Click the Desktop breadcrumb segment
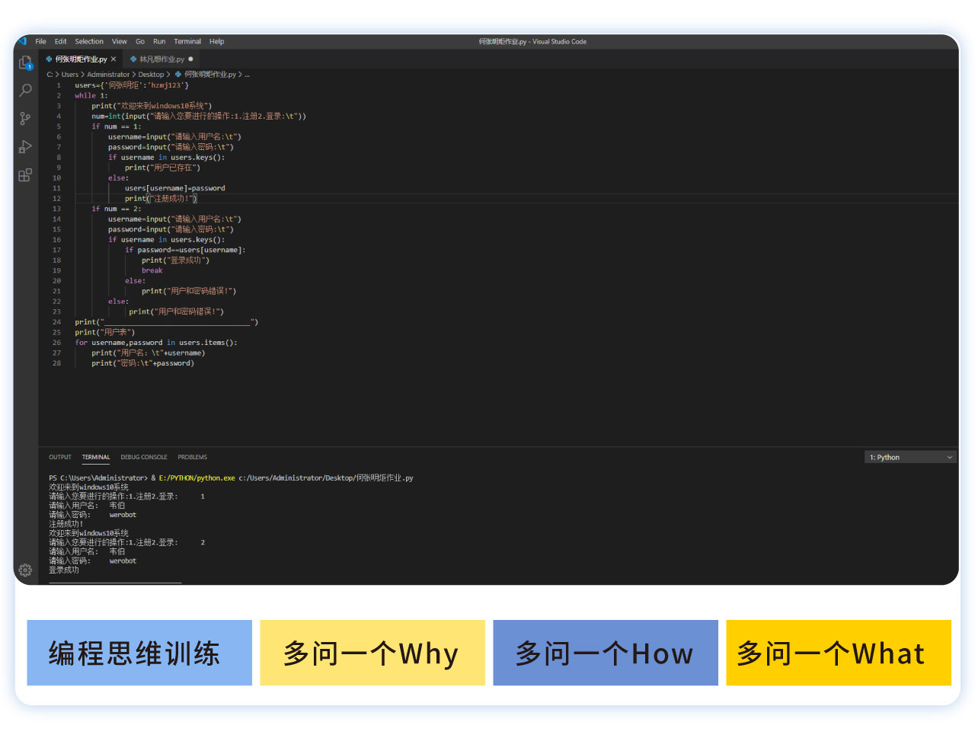 (x=151, y=75)
